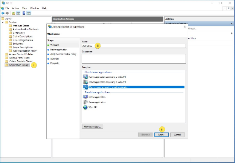Viewport: 235px width, 163px height.
Task: Toggle the Show/Hide Console Tree toolbar icon
Action: 18,12
